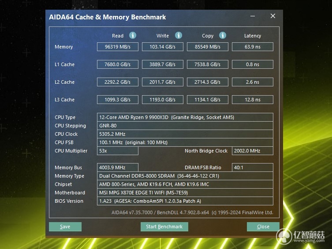Click BIOS Version field 1.A23
332x249 pixels.
pyautogui.click(x=185, y=201)
